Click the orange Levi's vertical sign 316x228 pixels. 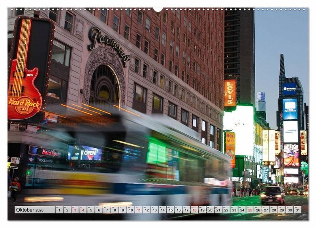[230, 93]
